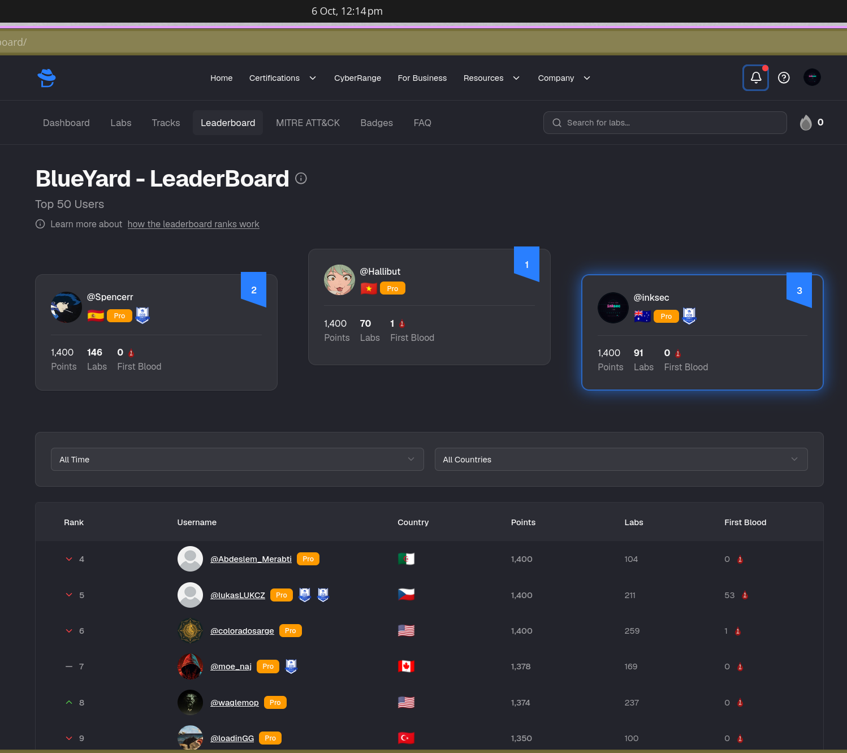This screenshot has width=847, height=753.
Task: Click Hallibut's avatar image
Action: (339, 280)
